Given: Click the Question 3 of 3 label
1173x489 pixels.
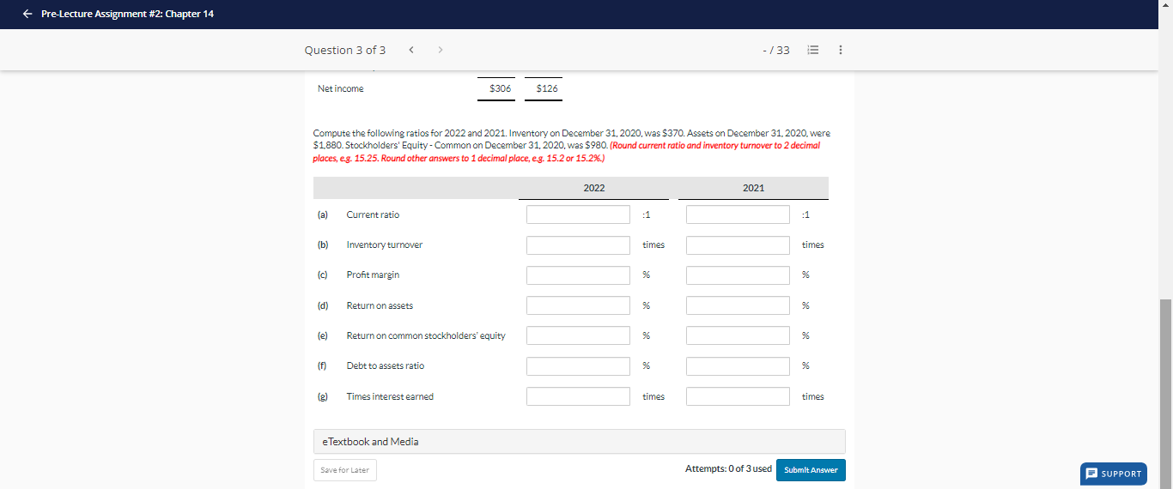Looking at the screenshot, I should (345, 50).
